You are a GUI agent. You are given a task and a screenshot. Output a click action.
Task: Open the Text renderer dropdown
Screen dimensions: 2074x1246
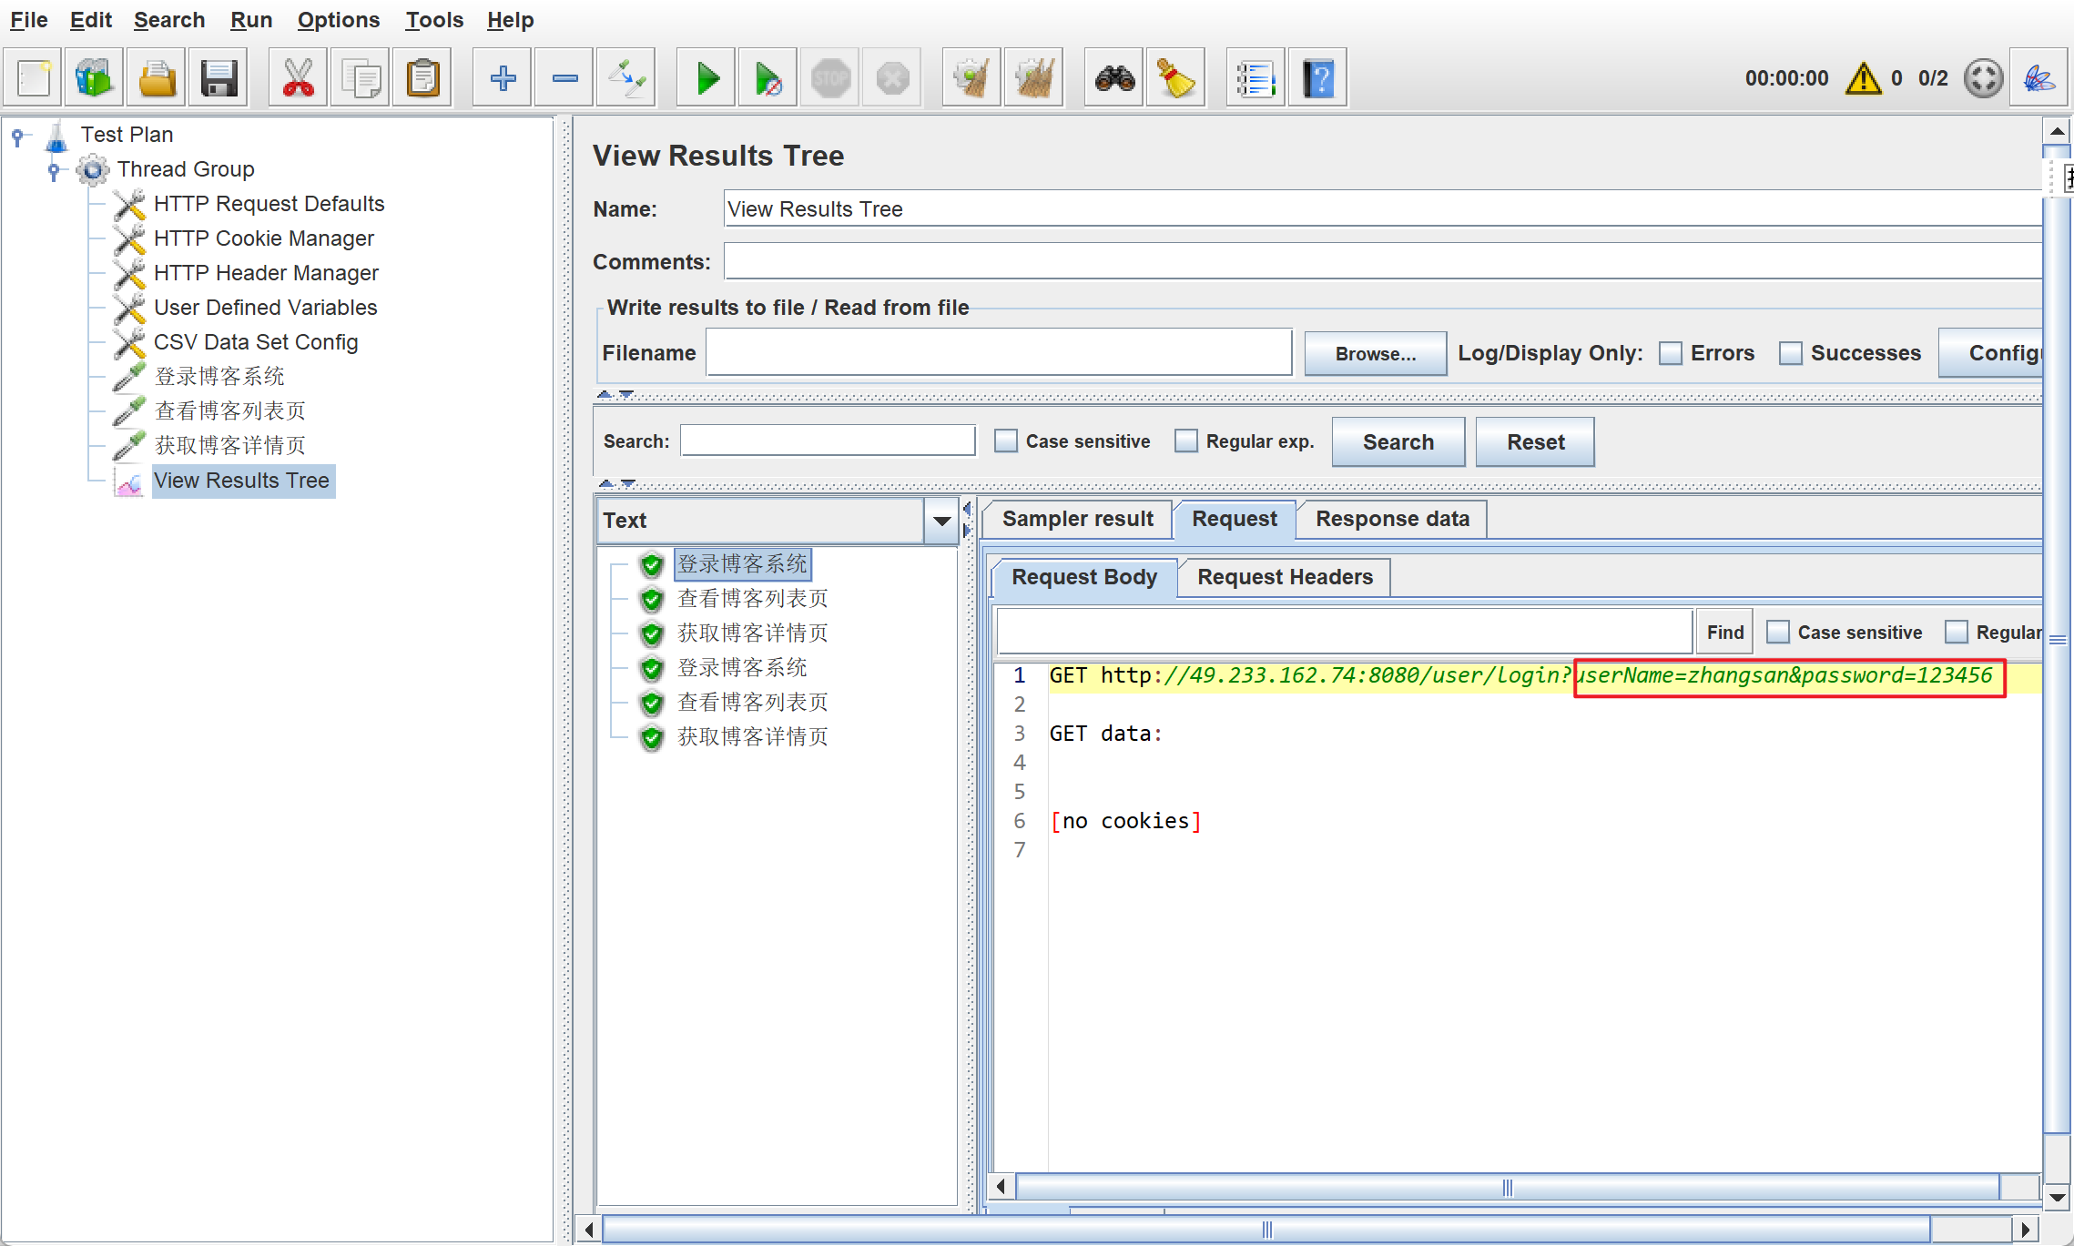click(941, 521)
